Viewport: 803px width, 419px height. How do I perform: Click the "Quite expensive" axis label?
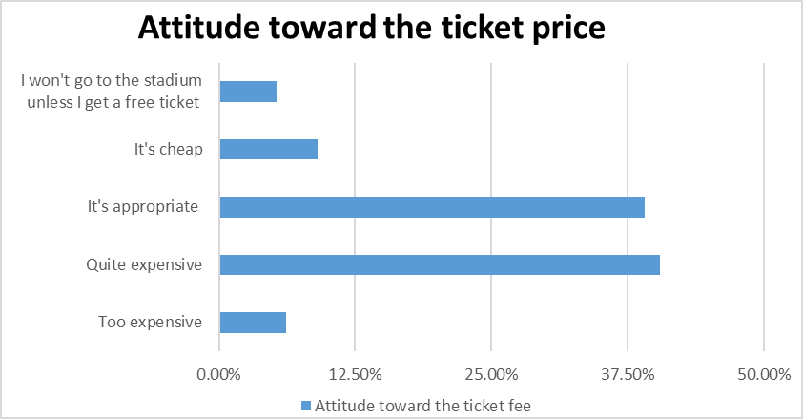[144, 264]
